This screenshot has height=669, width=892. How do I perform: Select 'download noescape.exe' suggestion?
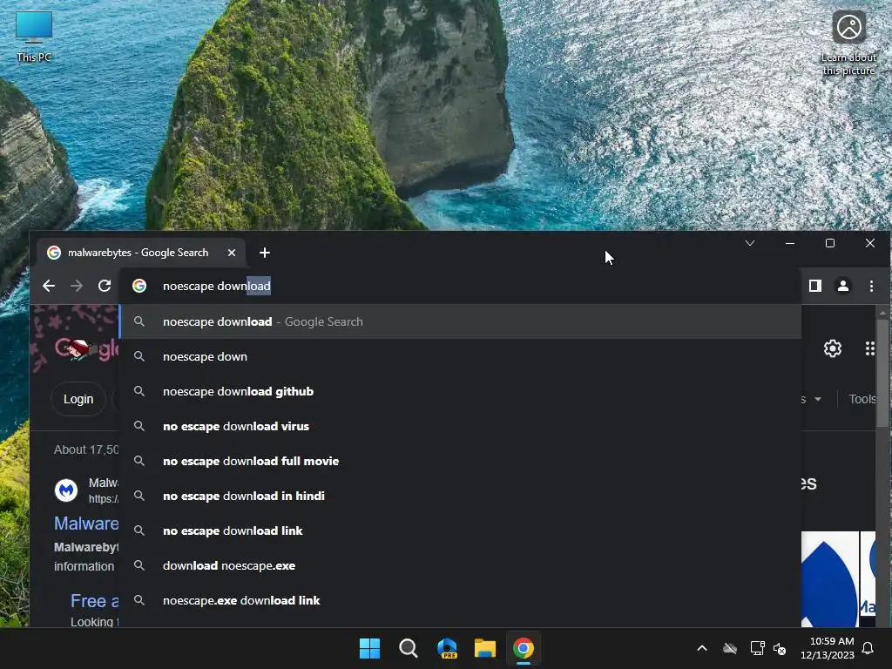[460, 565]
